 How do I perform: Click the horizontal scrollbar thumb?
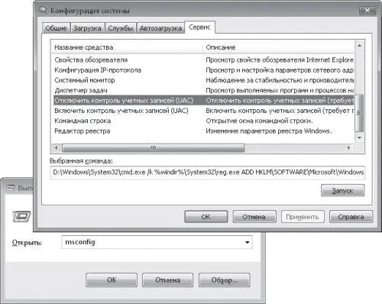pos(153,147)
